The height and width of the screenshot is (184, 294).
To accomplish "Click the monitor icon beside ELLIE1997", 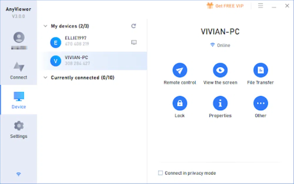I will click(x=134, y=42).
